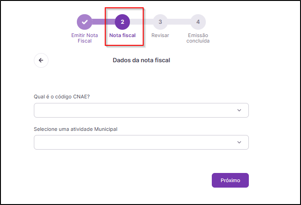The image size is (301, 205).
Task: Select the Emitir Nota Fiscal step label
Action: (x=85, y=38)
